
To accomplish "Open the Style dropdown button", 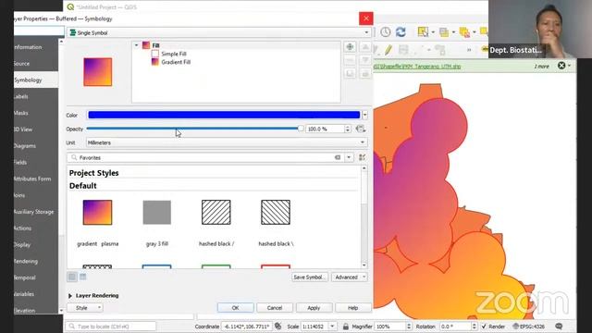I will click(x=85, y=308).
